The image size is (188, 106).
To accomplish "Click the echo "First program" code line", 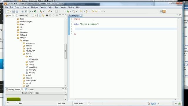I will point(86,24).
